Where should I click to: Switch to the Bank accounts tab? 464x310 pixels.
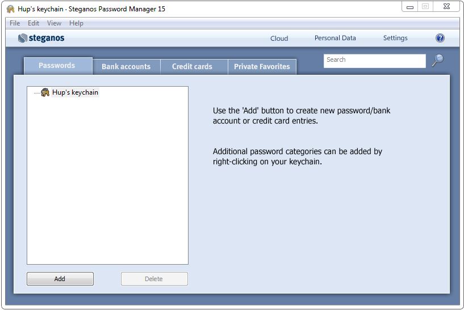(x=126, y=66)
